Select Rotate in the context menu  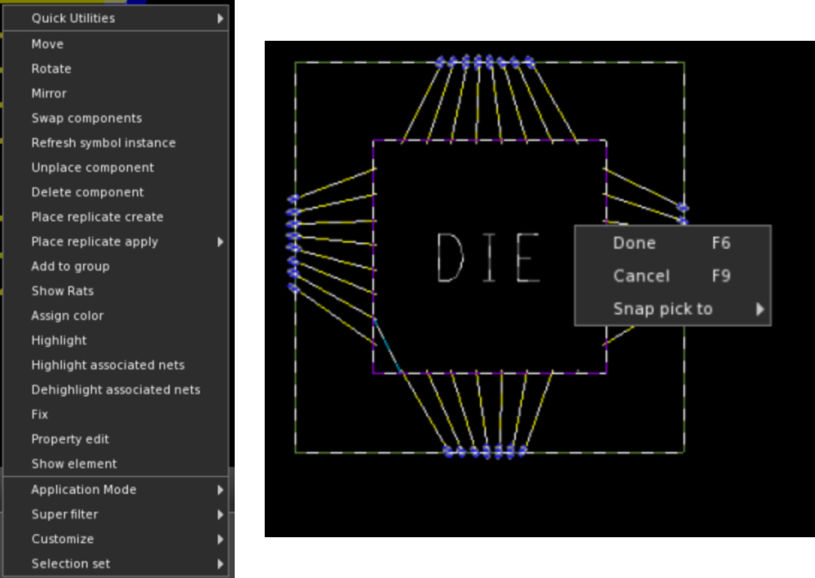(x=51, y=69)
